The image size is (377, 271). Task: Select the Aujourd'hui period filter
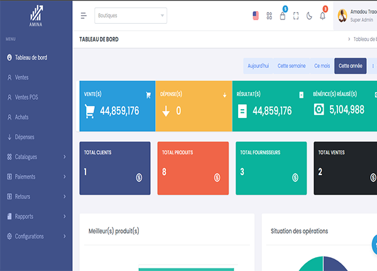(258, 66)
